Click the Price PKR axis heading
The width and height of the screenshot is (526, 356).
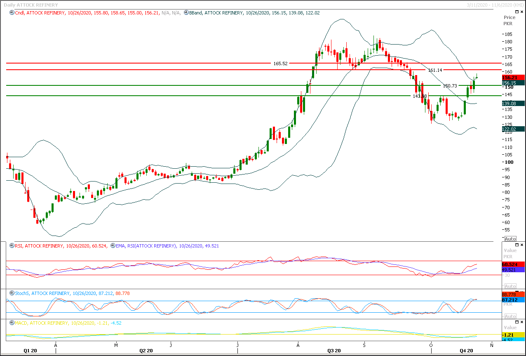[510, 21]
